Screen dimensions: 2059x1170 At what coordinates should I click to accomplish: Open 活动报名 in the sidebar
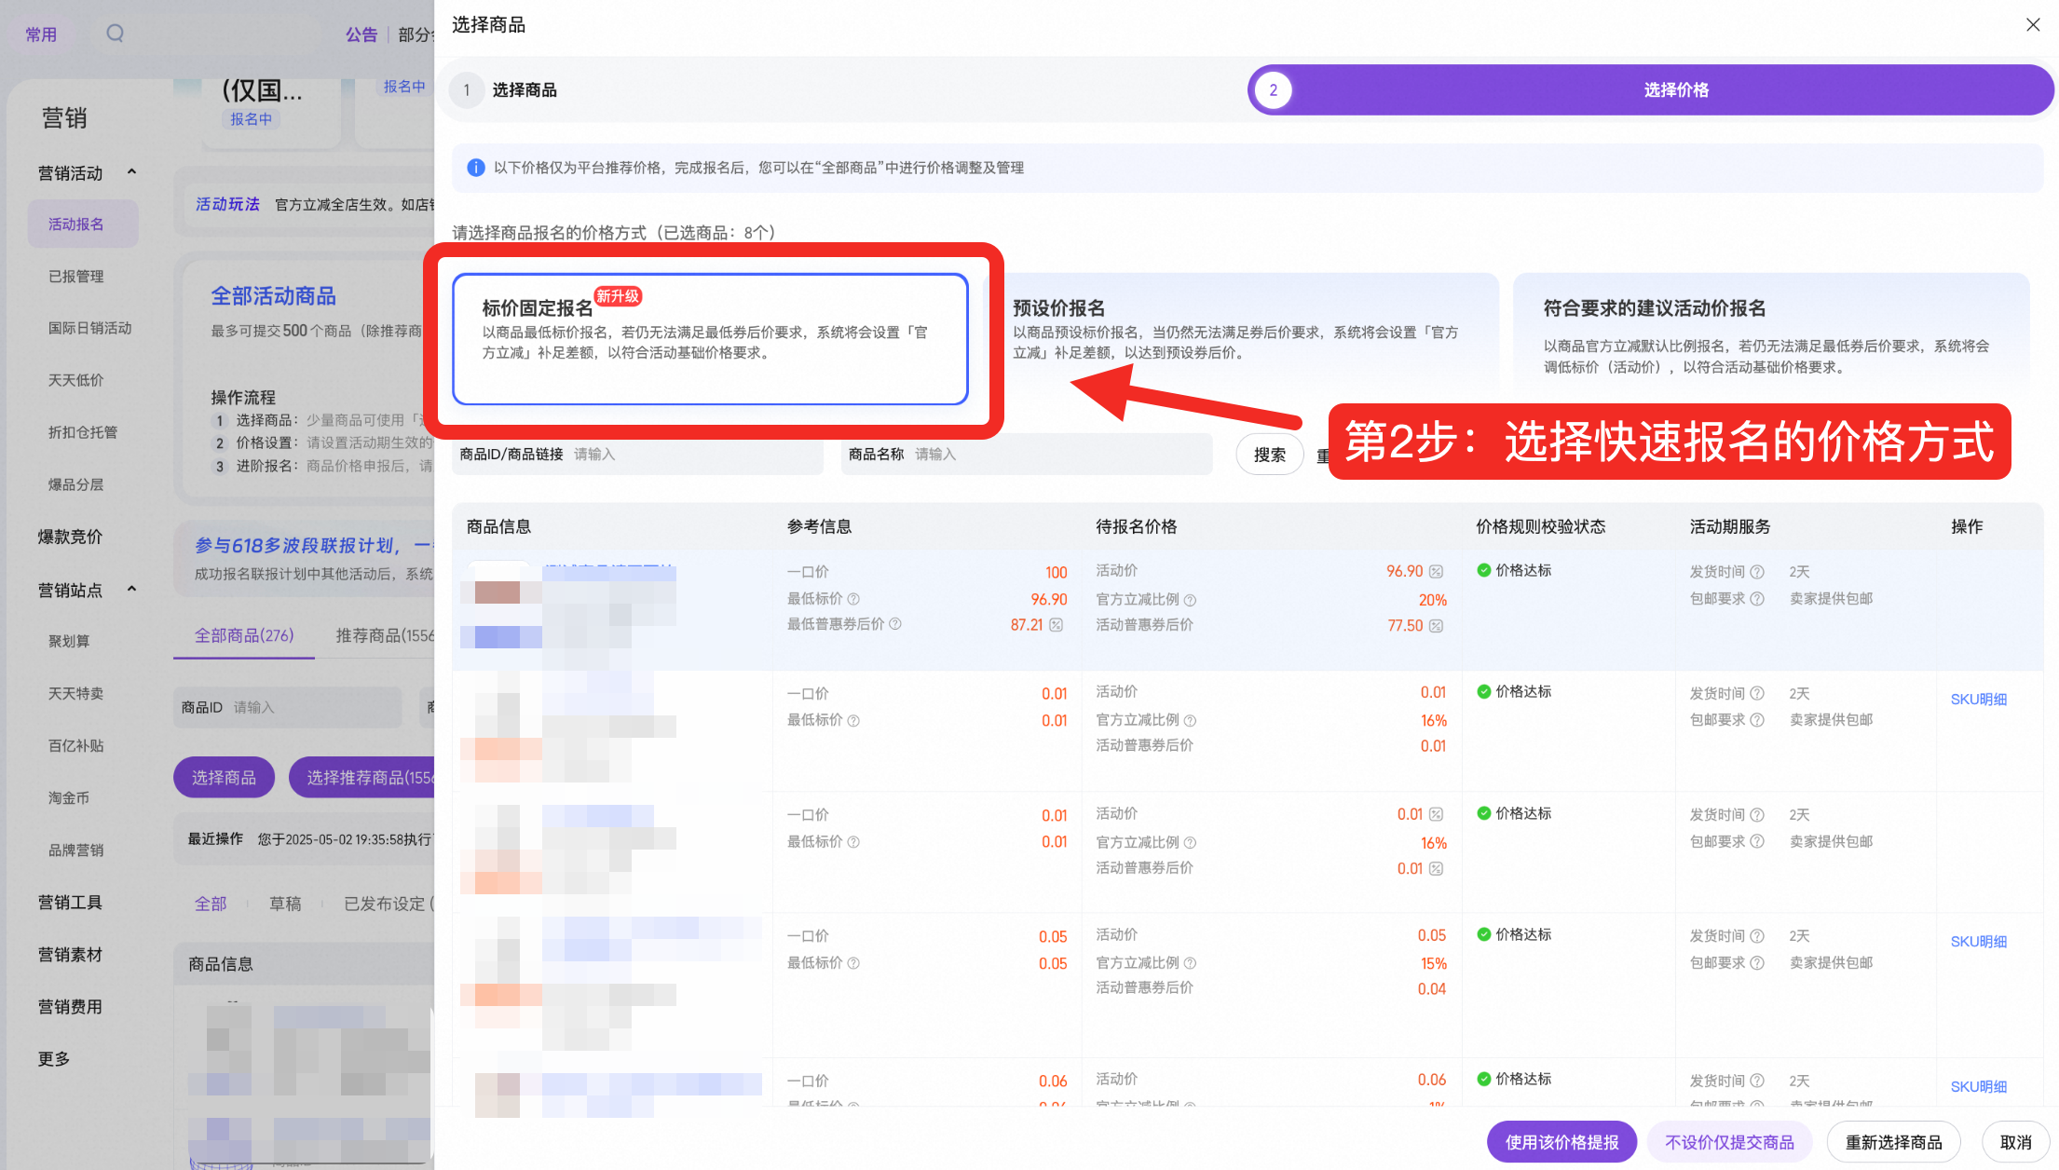(83, 224)
